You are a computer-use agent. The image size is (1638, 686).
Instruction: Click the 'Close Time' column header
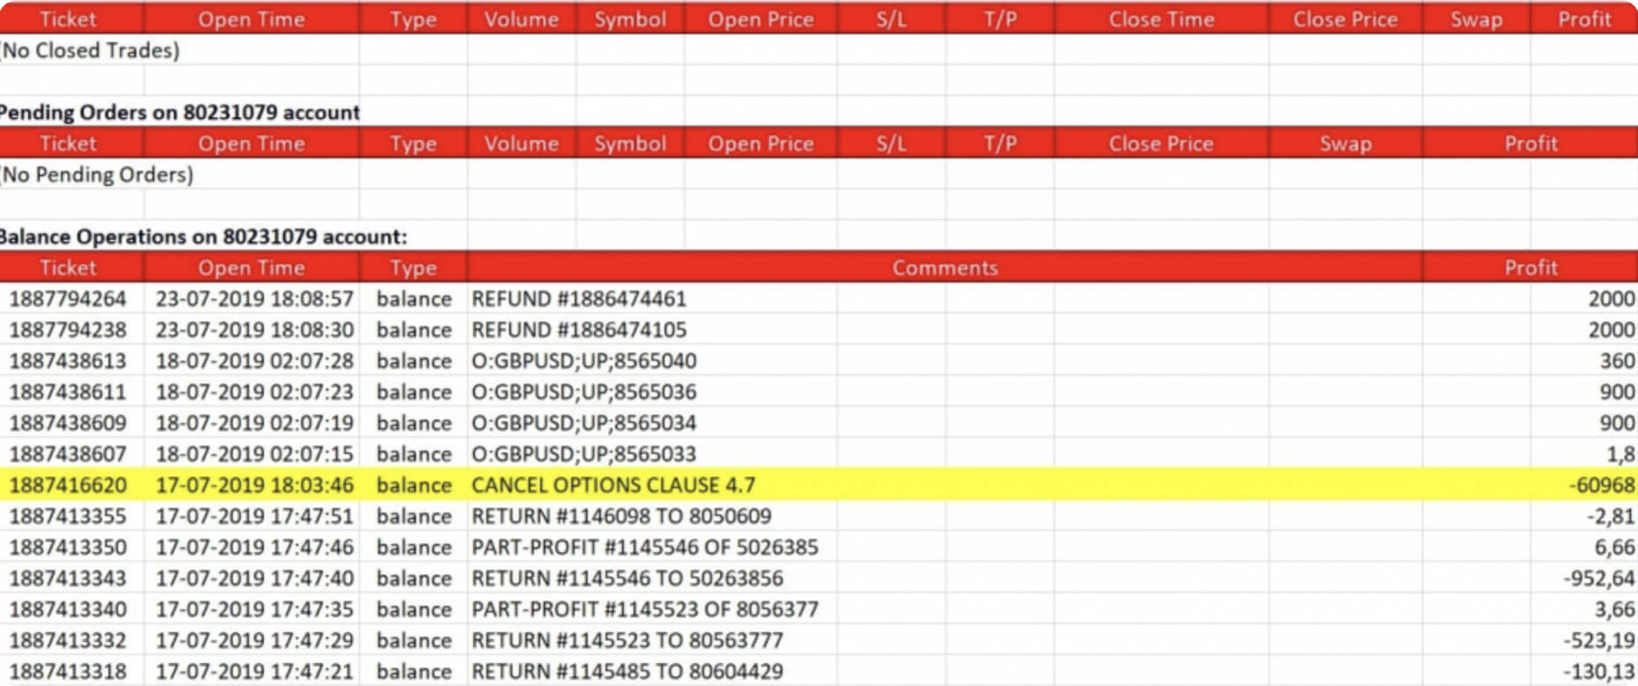click(1161, 19)
